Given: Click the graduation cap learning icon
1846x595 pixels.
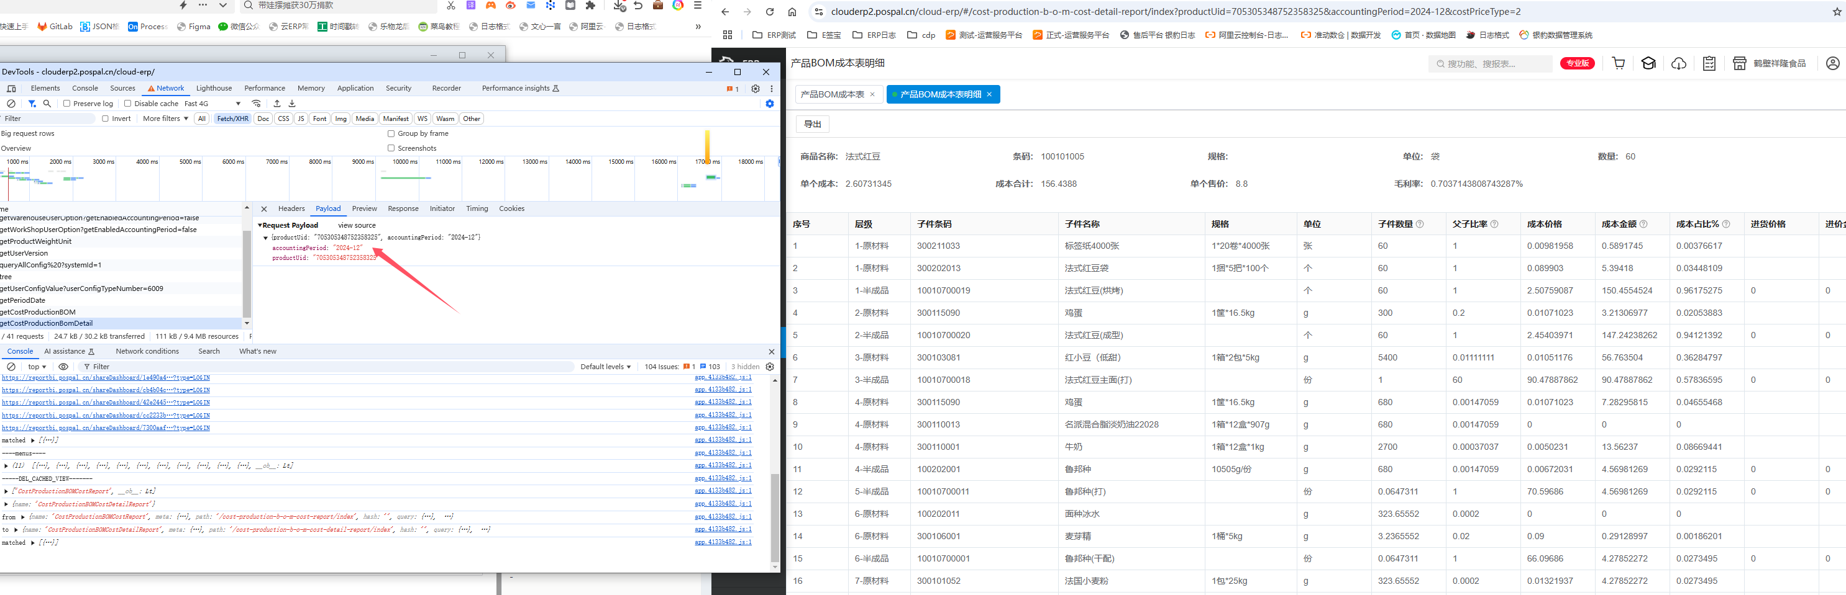Looking at the screenshot, I should pos(1648,64).
